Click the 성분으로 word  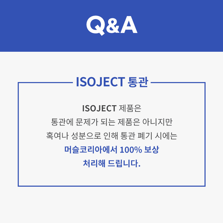(x=86, y=136)
